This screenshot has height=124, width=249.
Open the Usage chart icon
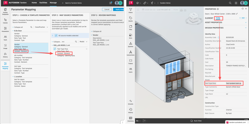(x=5, y=47)
